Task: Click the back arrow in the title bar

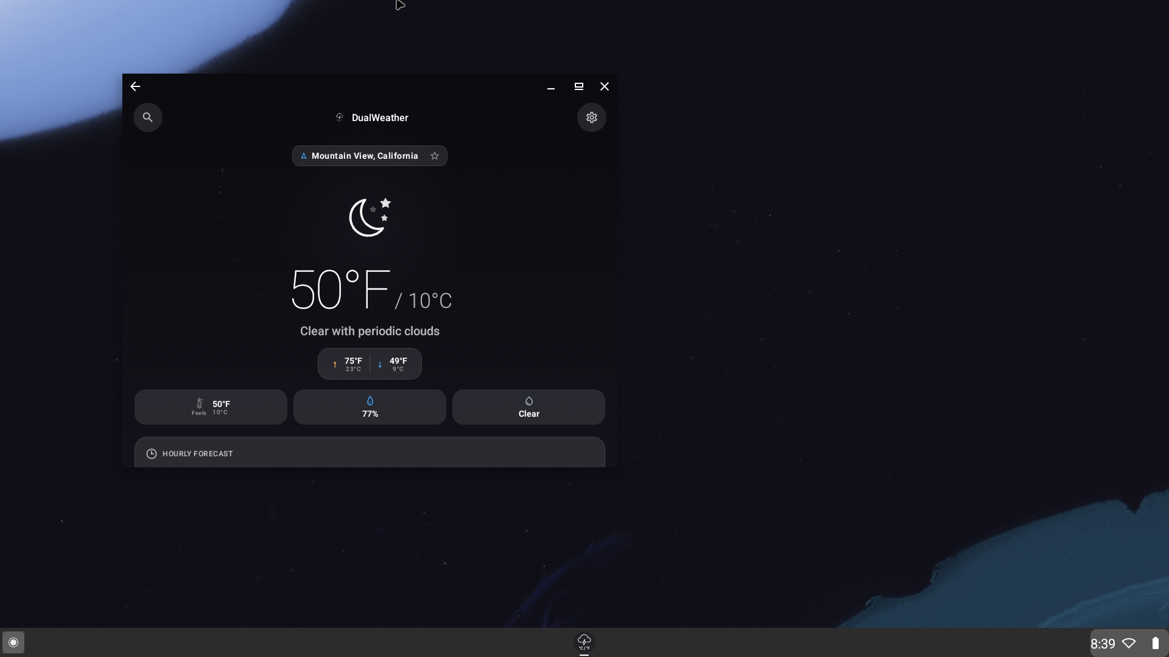Action: click(135, 86)
